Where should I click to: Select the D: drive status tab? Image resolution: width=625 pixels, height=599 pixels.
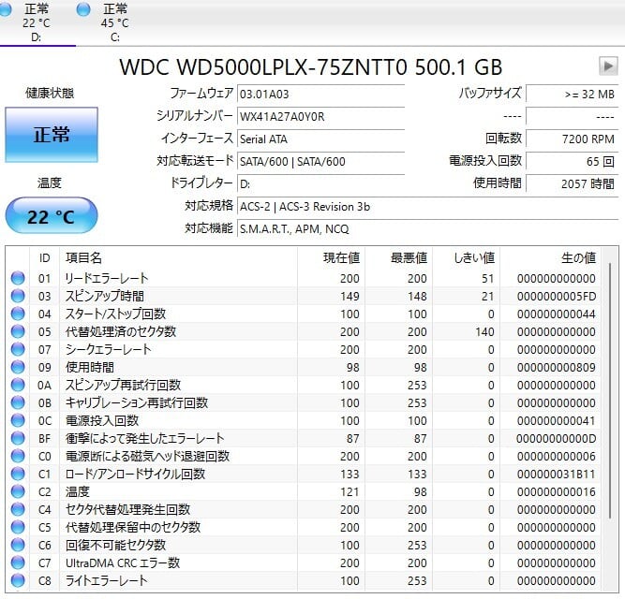tap(37, 22)
